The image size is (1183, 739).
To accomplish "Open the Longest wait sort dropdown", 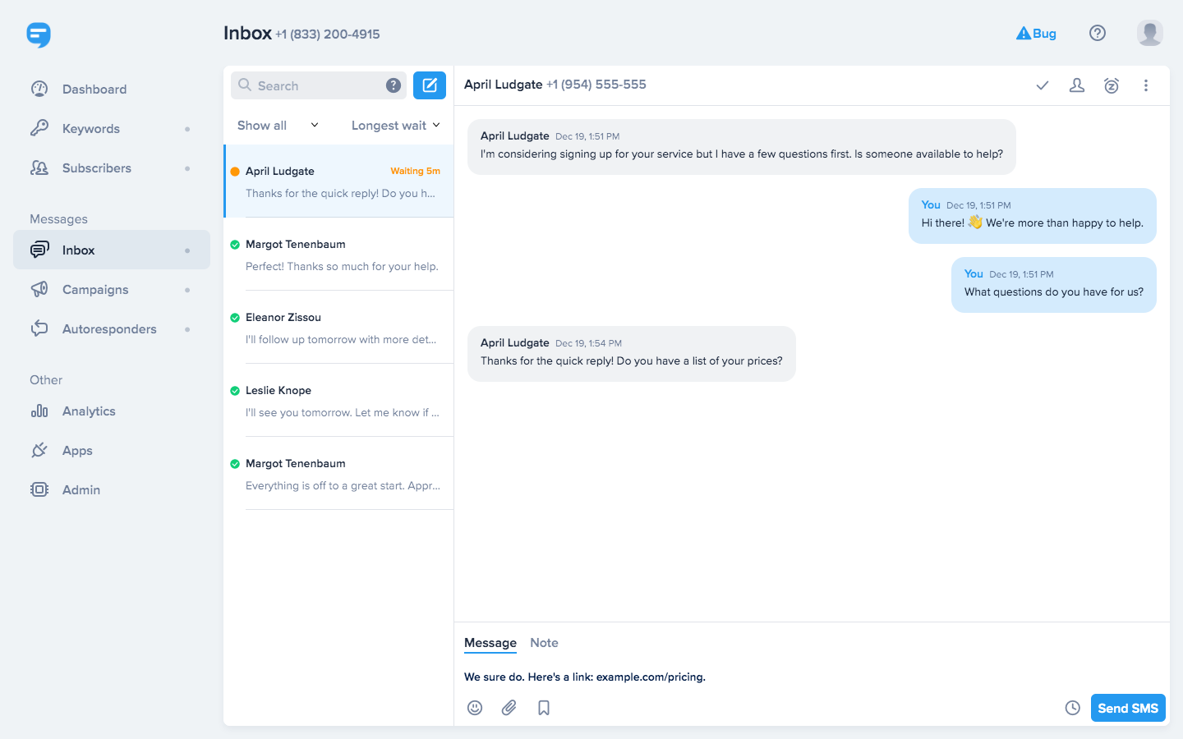I will [x=395, y=126].
